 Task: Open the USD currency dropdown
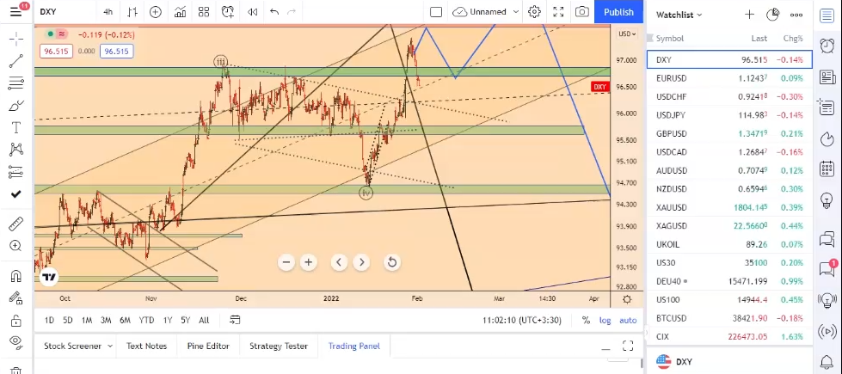[627, 34]
